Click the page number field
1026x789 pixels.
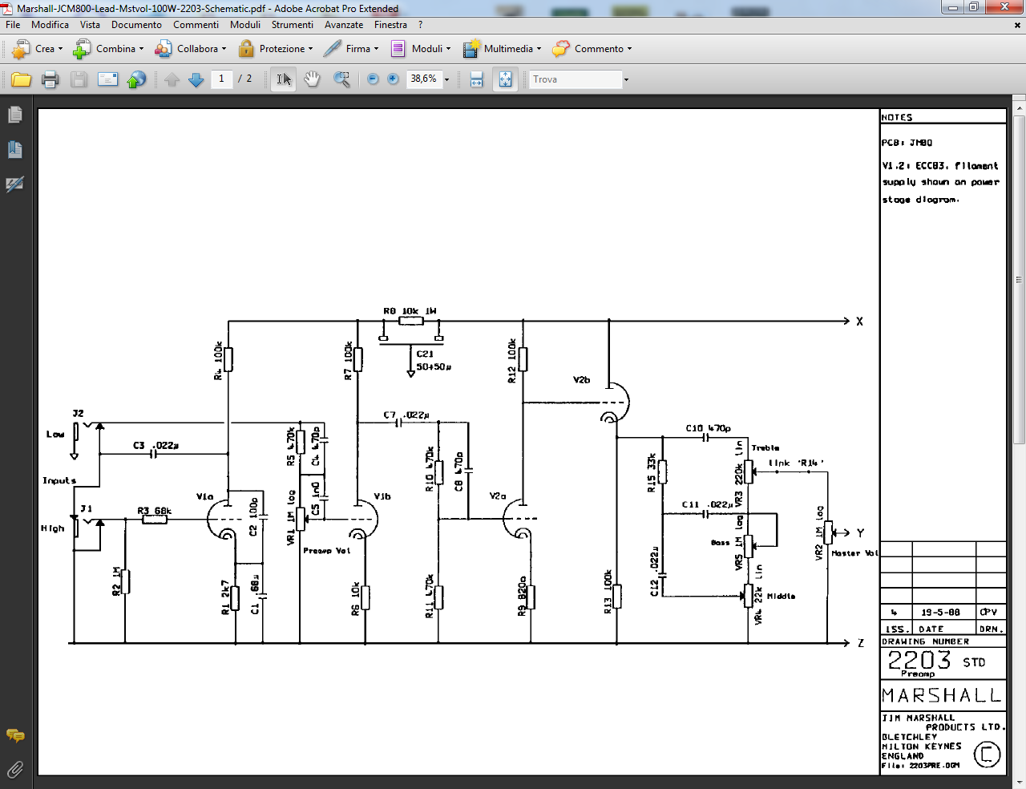(x=221, y=79)
